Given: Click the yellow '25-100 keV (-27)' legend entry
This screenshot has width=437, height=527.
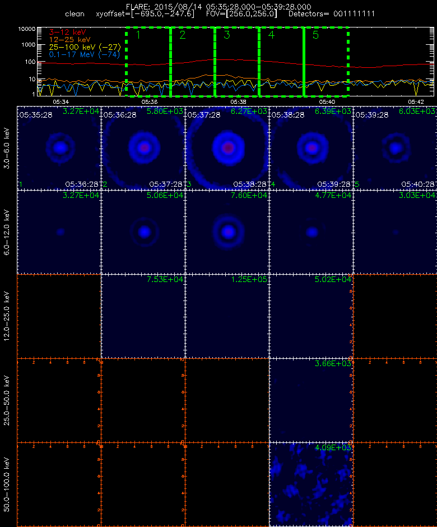Looking at the screenshot, I should coord(85,47).
